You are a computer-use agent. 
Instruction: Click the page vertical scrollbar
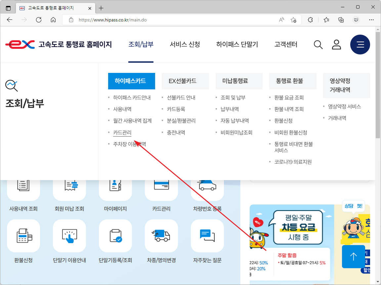(x=378, y=85)
